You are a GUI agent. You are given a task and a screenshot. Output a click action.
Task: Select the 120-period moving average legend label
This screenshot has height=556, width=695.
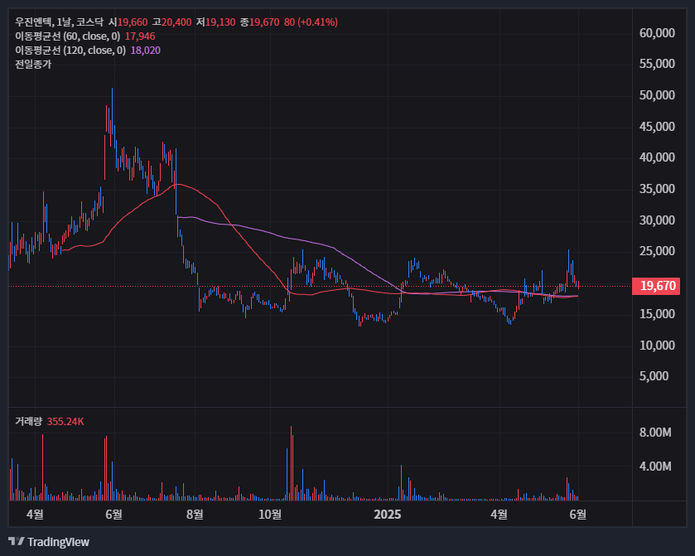[x=70, y=51]
